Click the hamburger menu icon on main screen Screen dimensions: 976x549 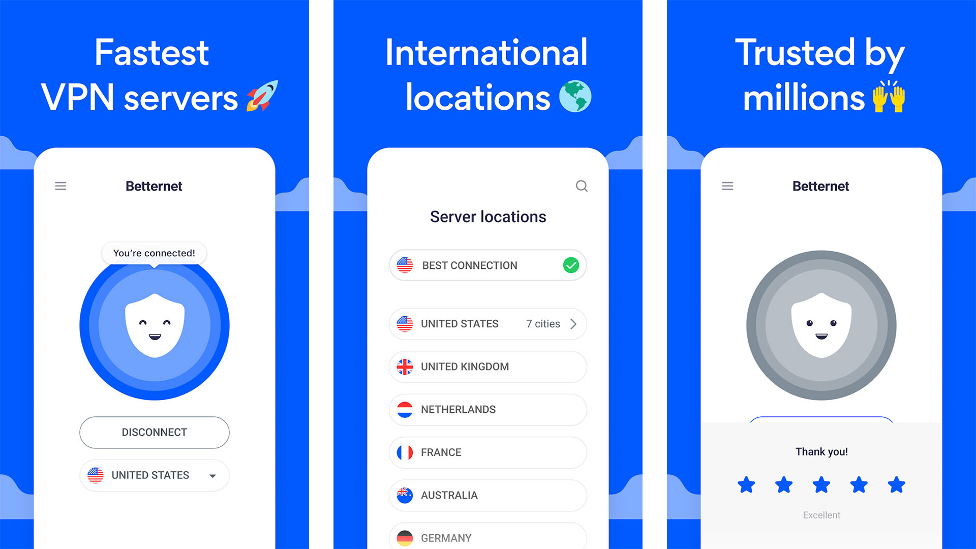(x=61, y=186)
